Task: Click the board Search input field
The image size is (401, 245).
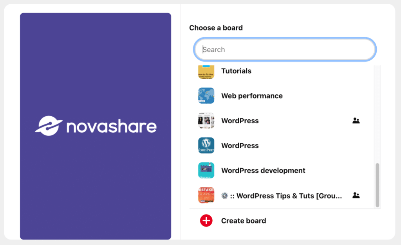Action: pos(285,49)
